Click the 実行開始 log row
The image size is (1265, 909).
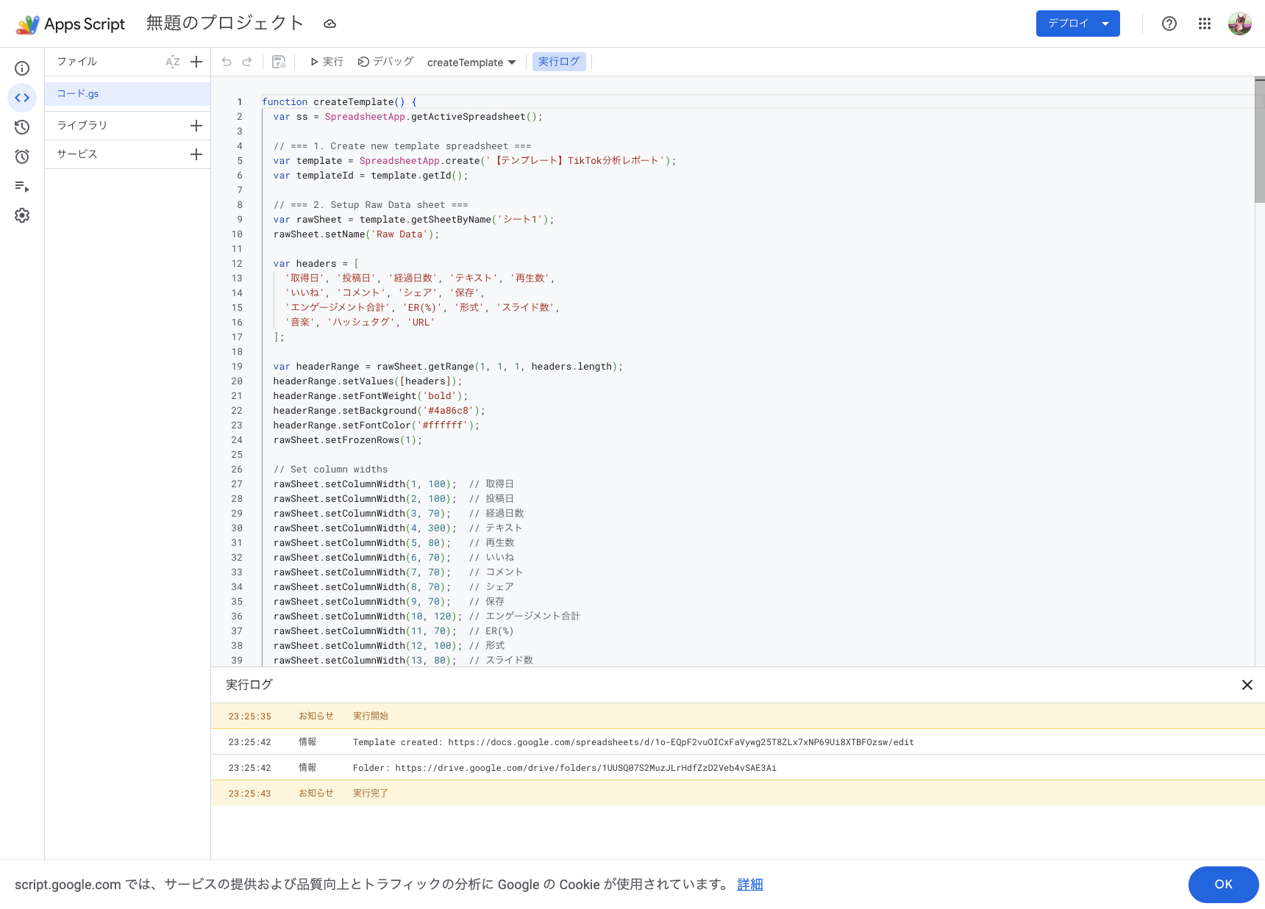(738, 716)
